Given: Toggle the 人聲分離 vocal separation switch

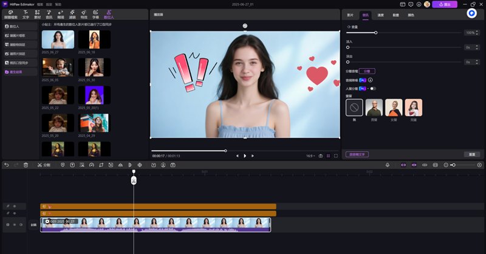Looking at the screenshot, I should pos(373,88).
